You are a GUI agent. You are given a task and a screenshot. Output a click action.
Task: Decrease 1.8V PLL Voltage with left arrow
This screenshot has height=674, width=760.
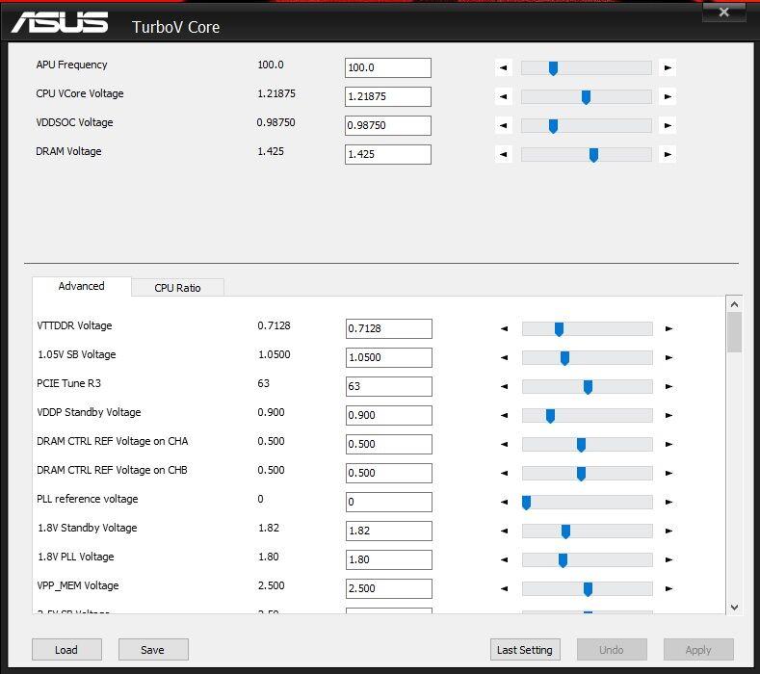click(x=504, y=559)
